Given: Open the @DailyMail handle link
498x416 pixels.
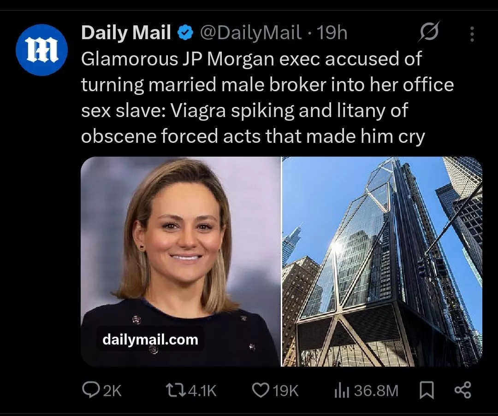Looking at the screenshot, I should [x=250, y=33].
